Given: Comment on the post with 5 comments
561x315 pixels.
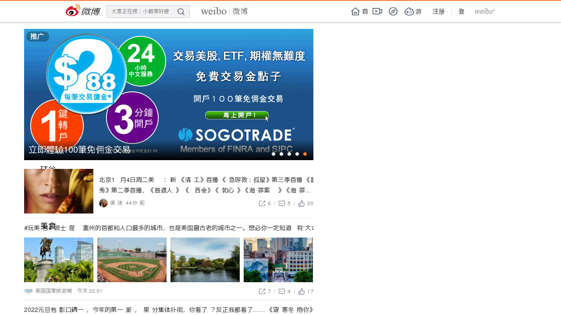Looking at the screenshot, I should click(x=284, y=203).
